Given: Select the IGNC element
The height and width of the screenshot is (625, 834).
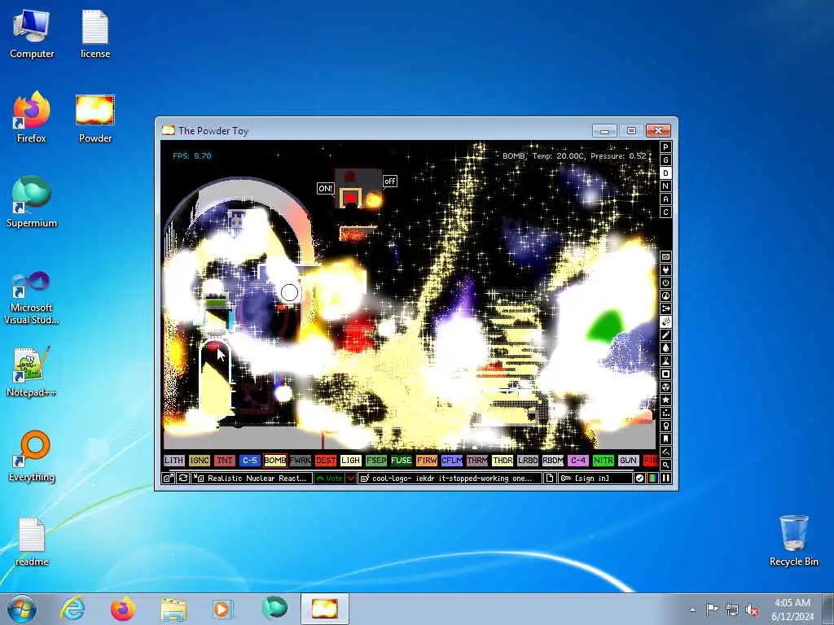Looking at the screenshot, I should tap(199, 461).
